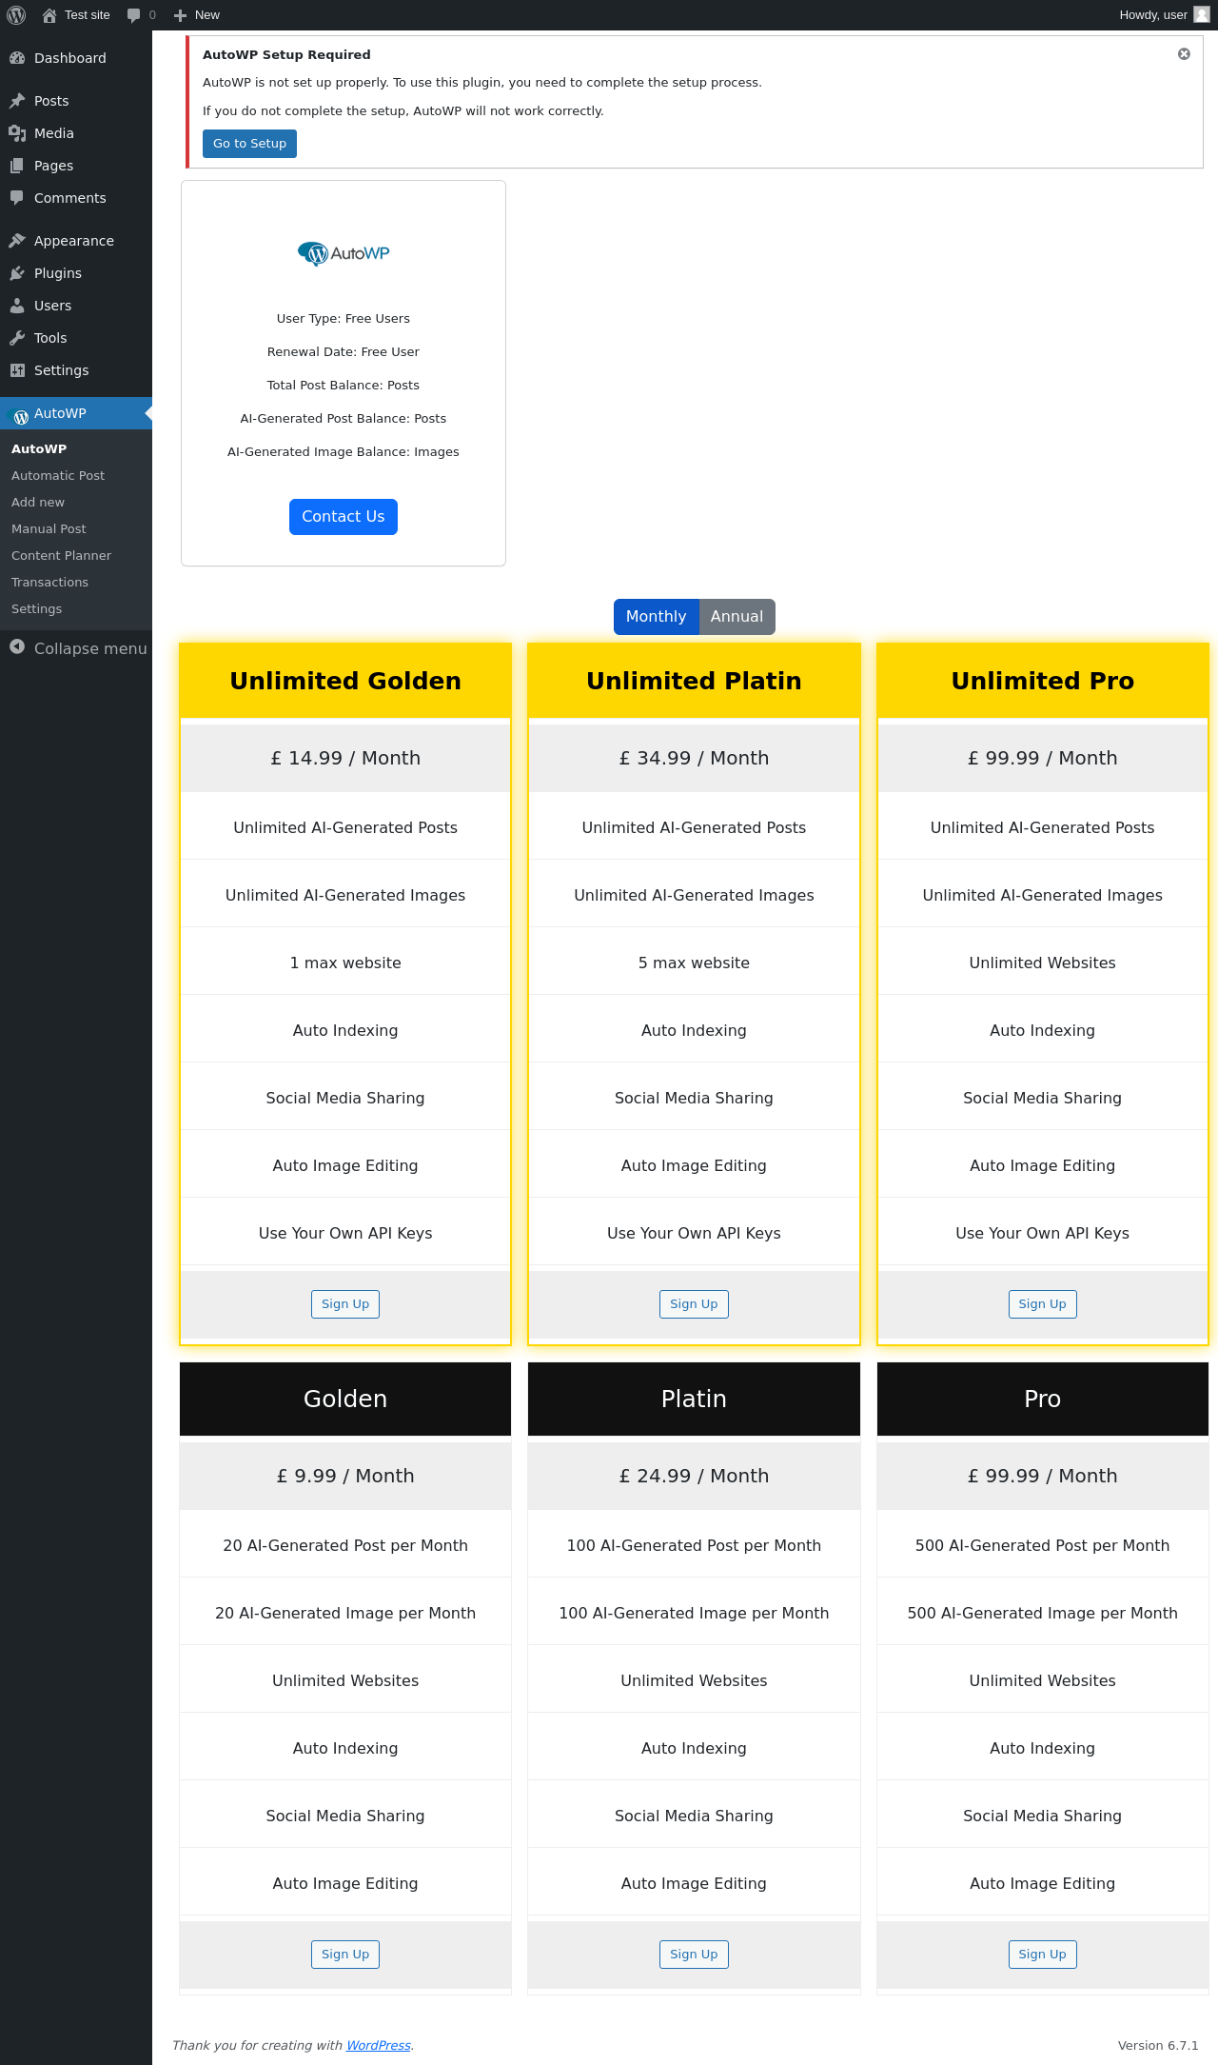Click the £ 9.99 / Month price

pos(345,1476)
